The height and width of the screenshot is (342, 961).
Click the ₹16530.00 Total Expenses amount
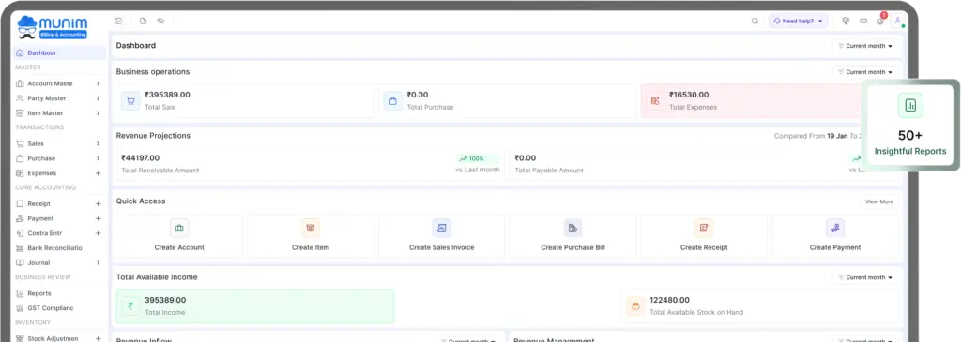689,95
